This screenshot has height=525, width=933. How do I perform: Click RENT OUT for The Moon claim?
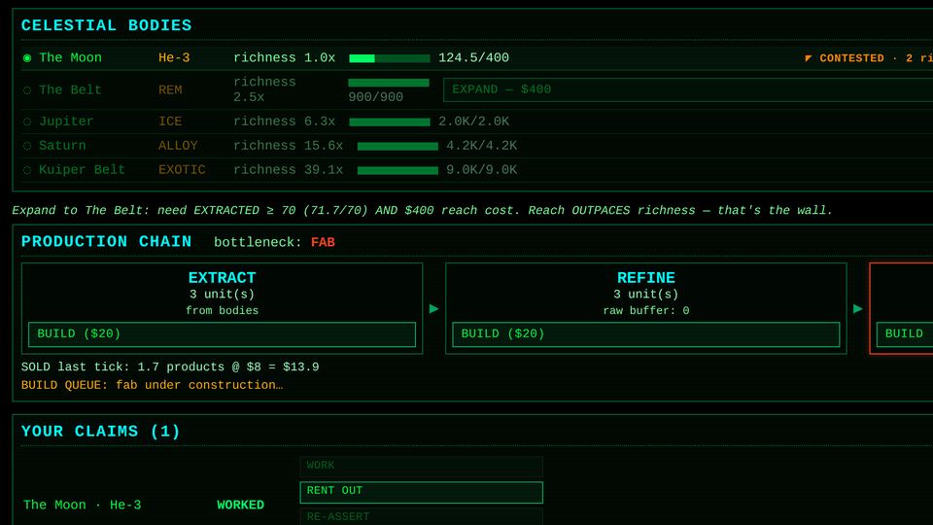tap(421, 492)
